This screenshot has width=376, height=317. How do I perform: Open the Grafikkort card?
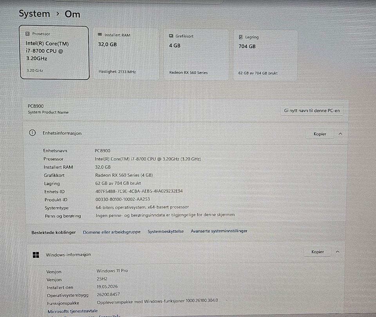pos(196,55)
